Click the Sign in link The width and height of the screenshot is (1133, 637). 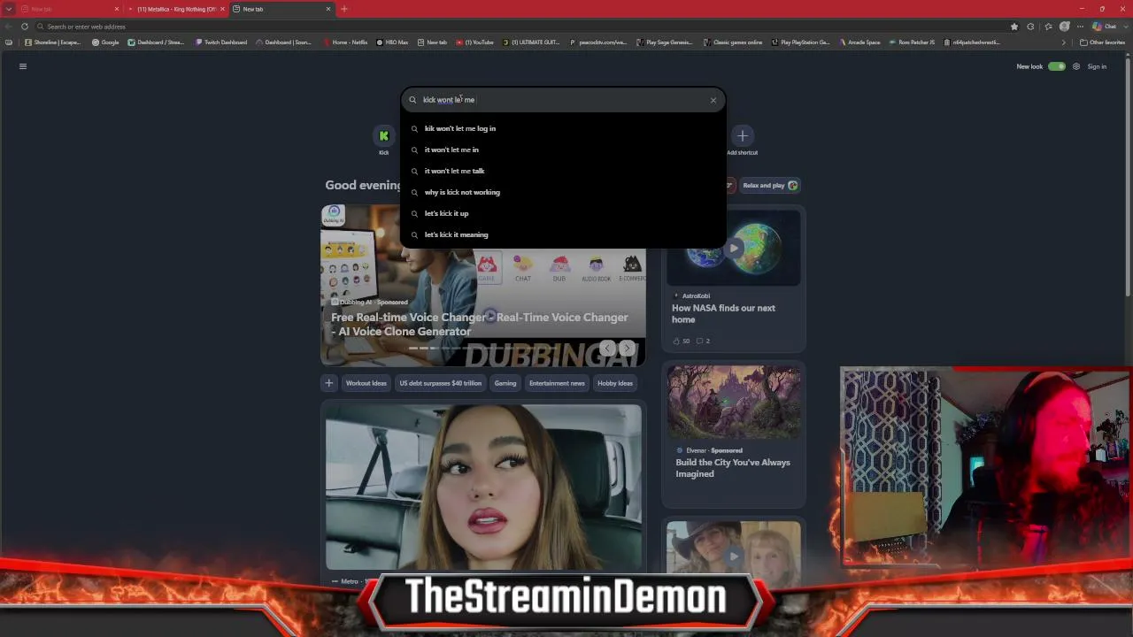tap(1097, 66)
